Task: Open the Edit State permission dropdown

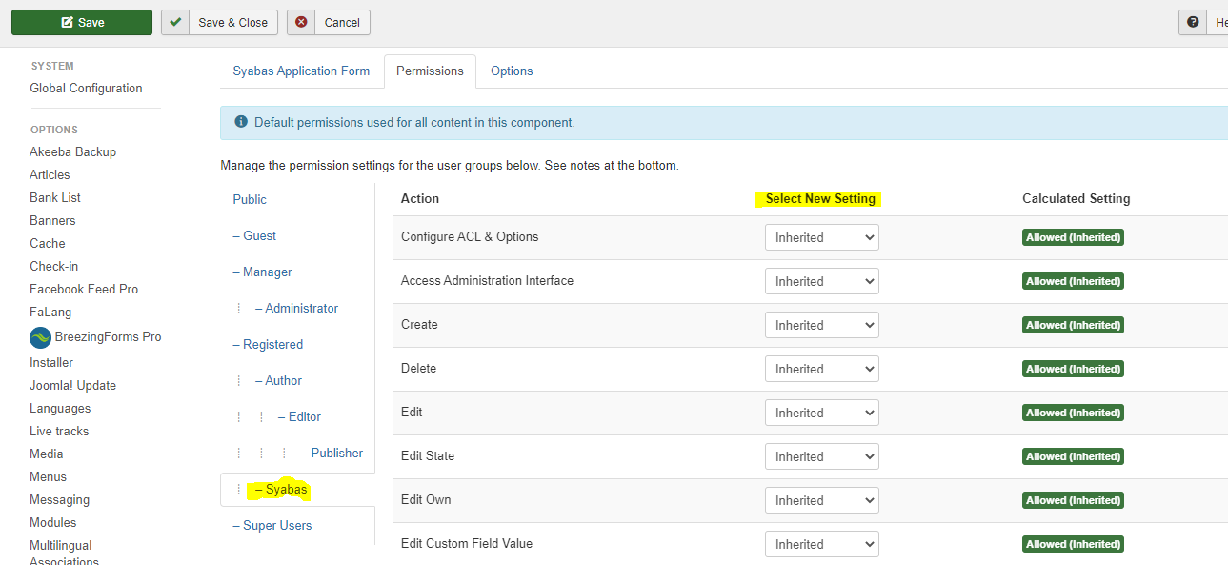Action: 822,456
